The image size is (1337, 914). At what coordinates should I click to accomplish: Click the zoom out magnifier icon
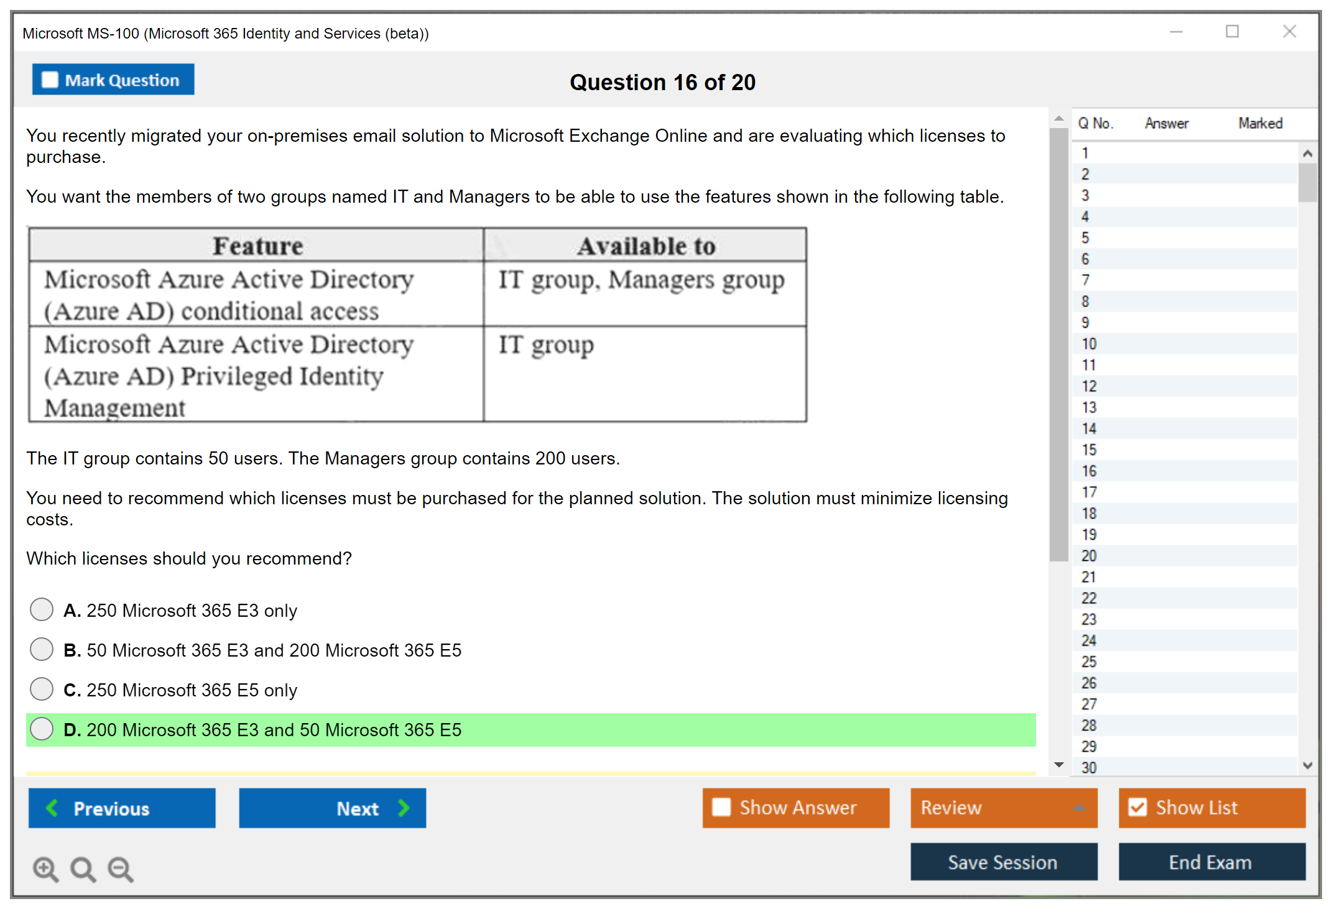coord(121,869)
